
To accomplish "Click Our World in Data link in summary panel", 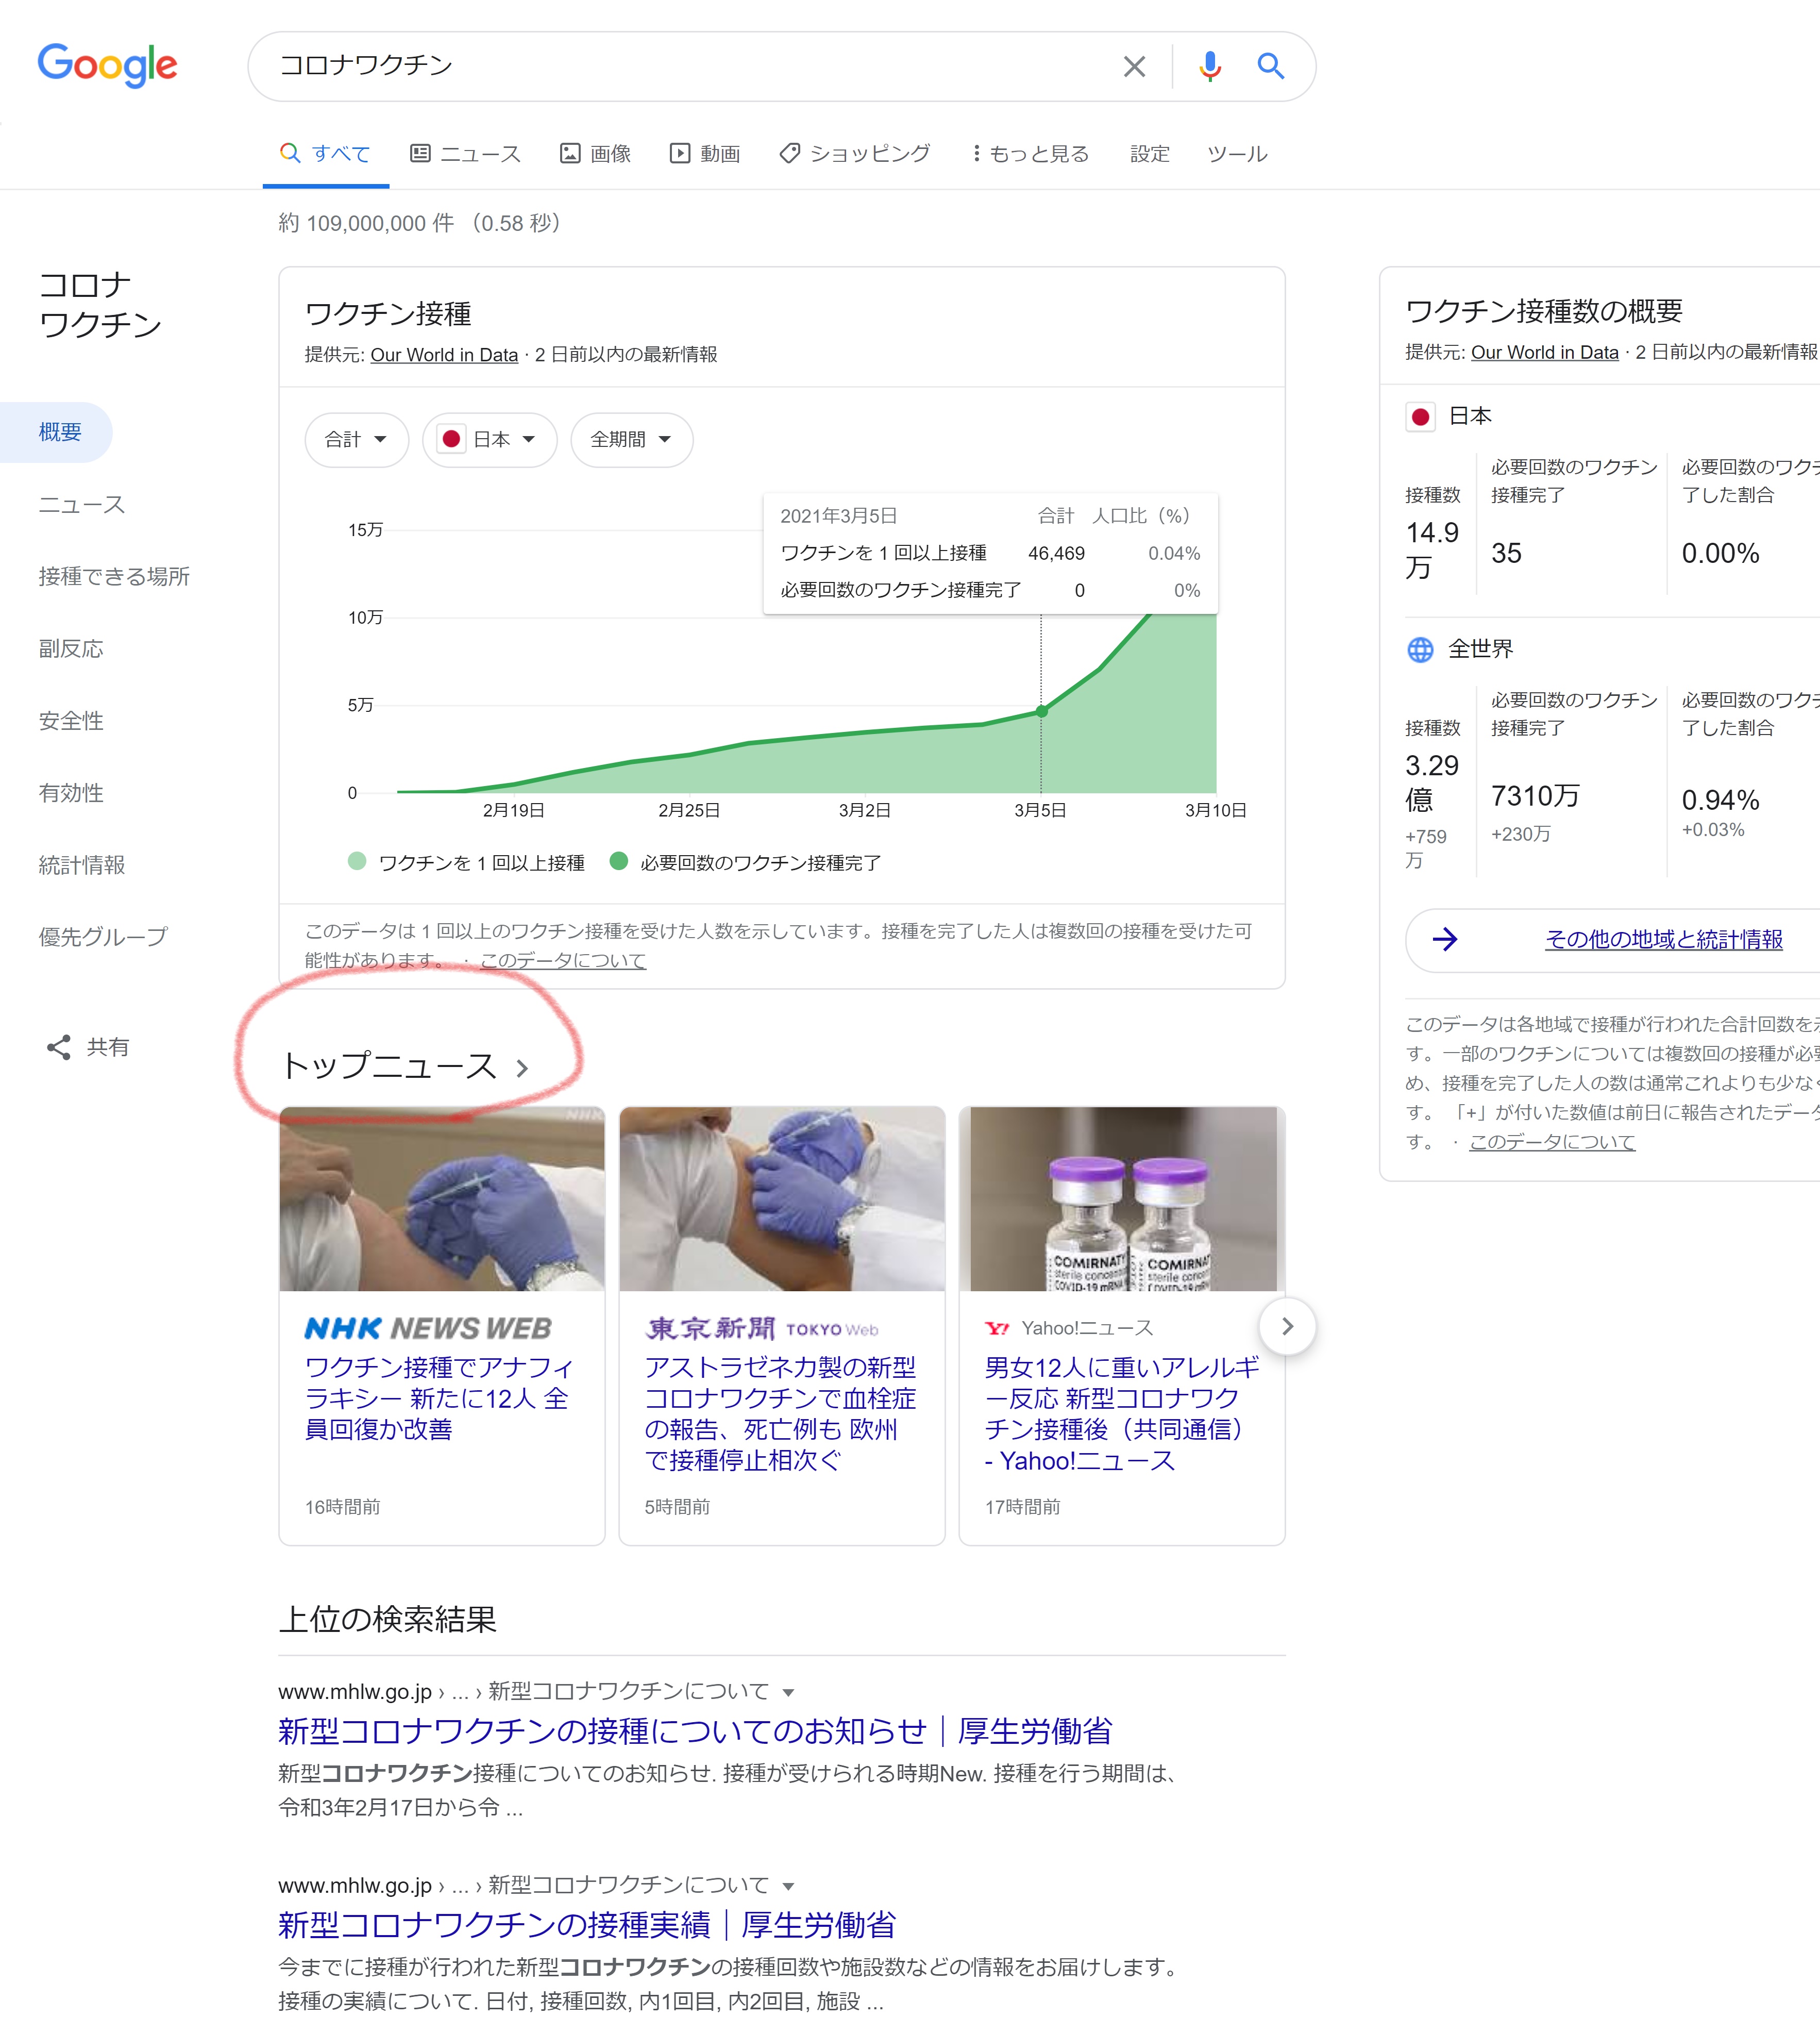I will coord(1544,353).
